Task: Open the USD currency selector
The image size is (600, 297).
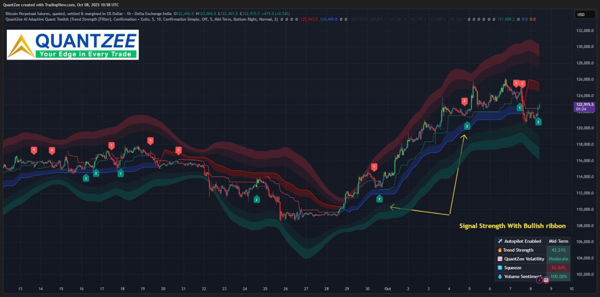Action: [x=584, y=15]
